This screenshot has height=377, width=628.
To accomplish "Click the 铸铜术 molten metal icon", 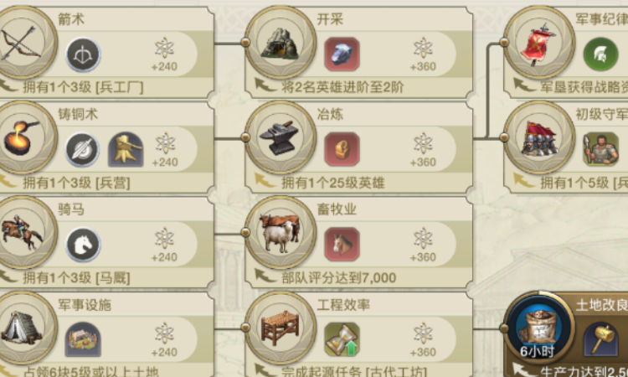I will click(x=22, y=137).
